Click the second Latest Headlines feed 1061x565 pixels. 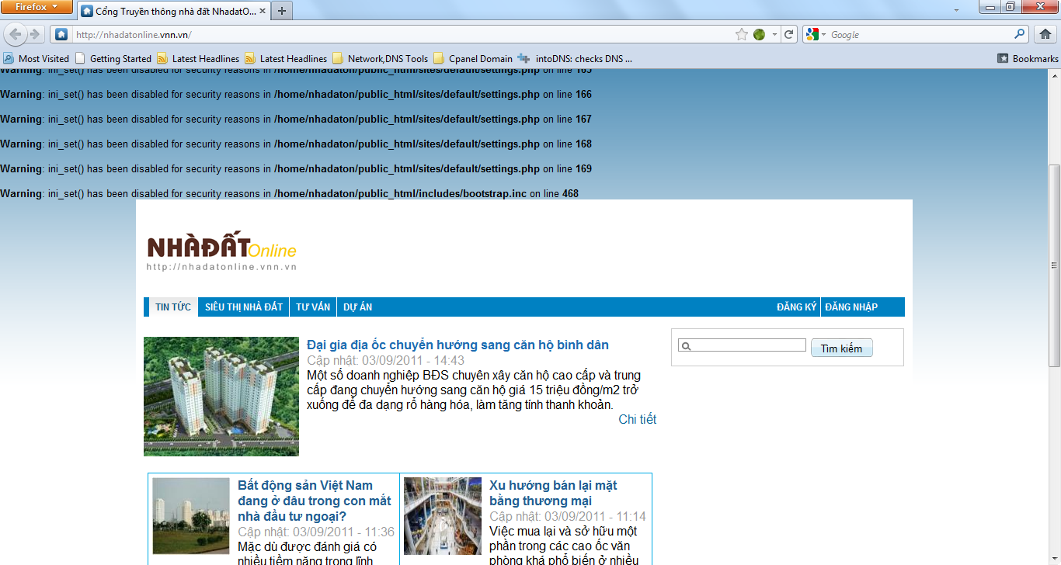coord(286,58)
